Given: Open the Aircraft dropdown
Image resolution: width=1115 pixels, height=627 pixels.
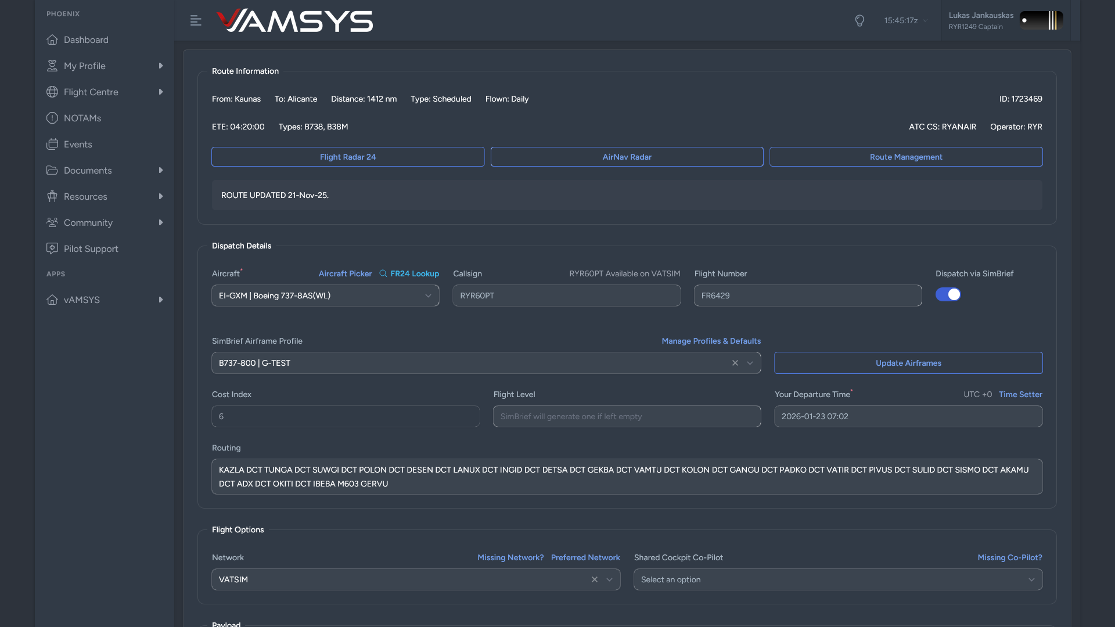Looking at the screenshot, I should (325, 296).
